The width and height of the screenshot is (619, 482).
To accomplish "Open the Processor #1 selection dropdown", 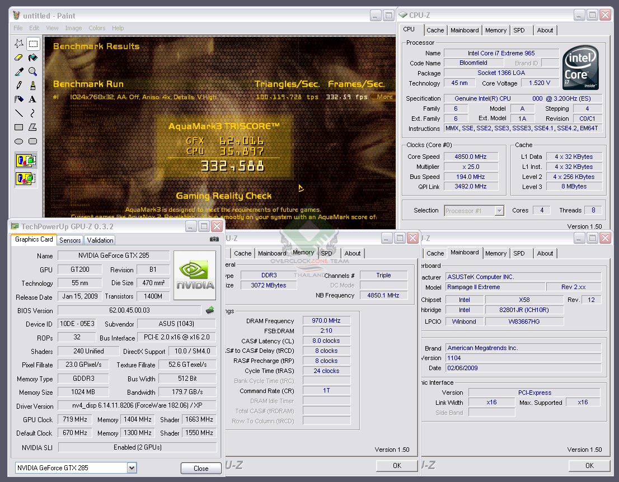I will [499, 211].
